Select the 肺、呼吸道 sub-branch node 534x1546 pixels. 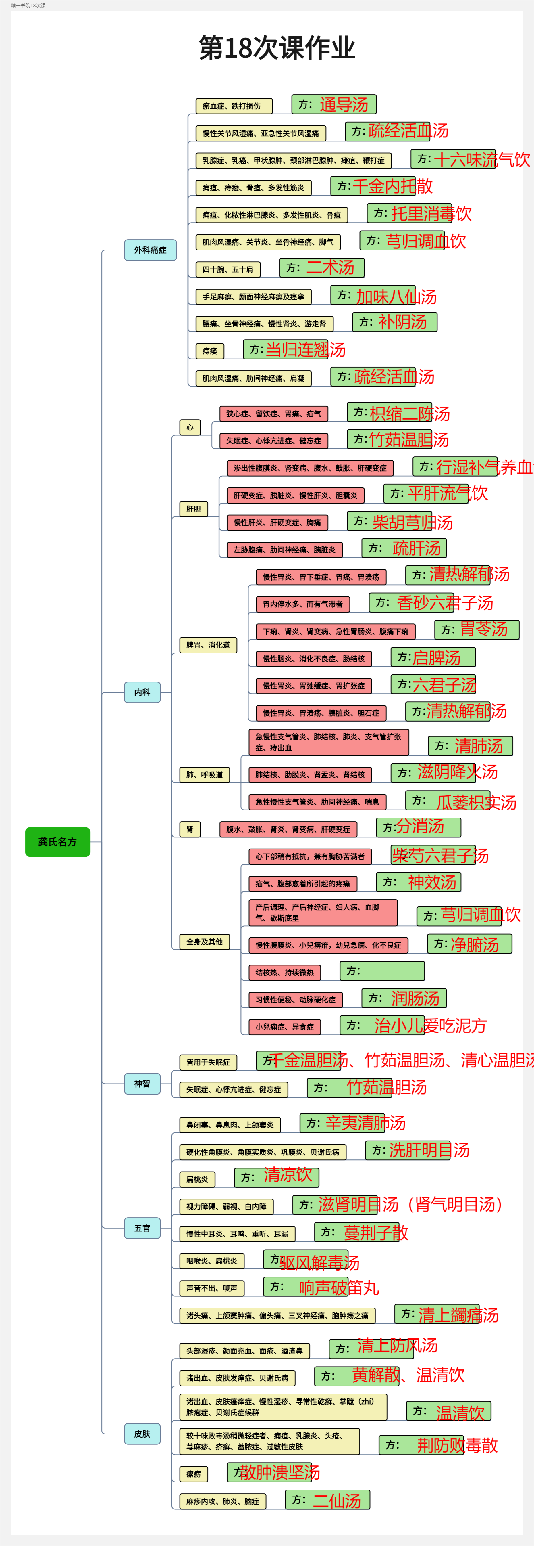[x=204, y=775]
